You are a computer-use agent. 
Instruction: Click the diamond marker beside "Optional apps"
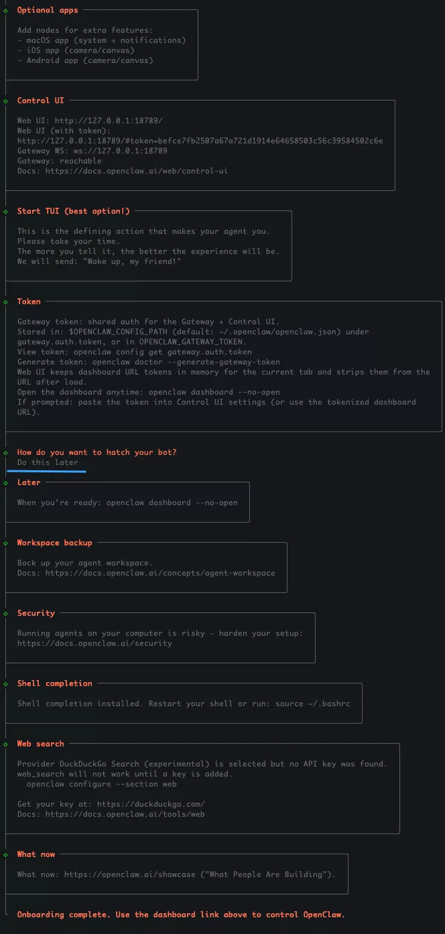point(6,10)
